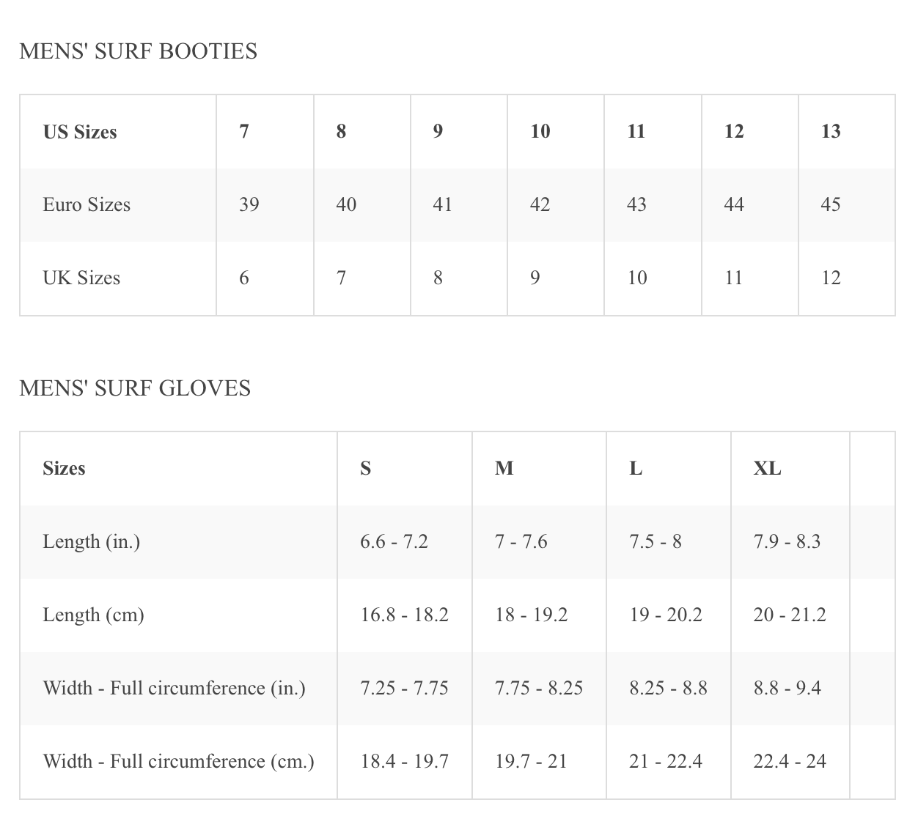Click the US size 10 header cell
The image size is (918, 819).
coord(555,132)
